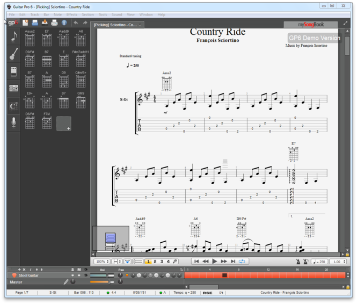Click the print icon in toolbar
Viewport: 357px width, 304px height.
pos(54,23)
